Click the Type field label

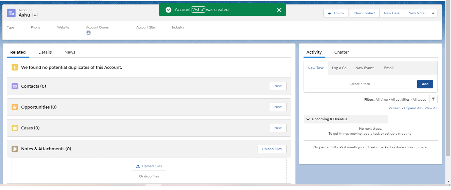pyautogui.click(x=11, y=27)
